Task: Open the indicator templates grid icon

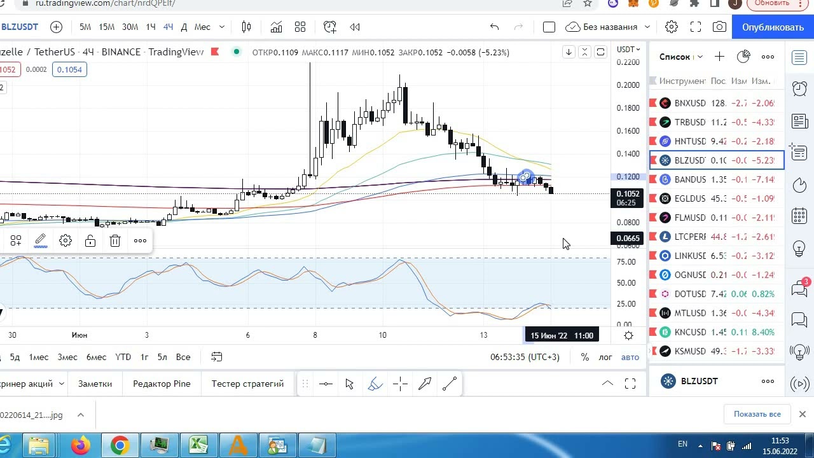Action: (x=300, y=27)
